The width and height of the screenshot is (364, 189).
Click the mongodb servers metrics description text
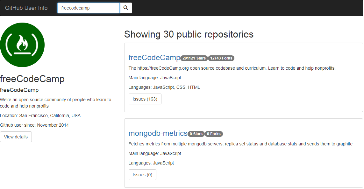tap(240, 144)
